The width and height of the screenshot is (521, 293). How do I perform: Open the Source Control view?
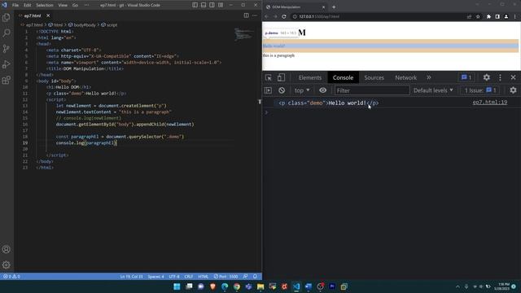(7, 49)
